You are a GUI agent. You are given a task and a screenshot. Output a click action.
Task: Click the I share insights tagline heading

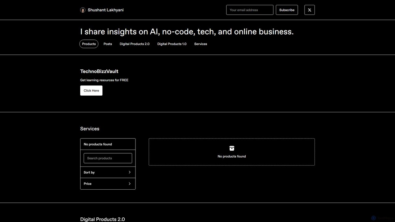coord(187,31)
